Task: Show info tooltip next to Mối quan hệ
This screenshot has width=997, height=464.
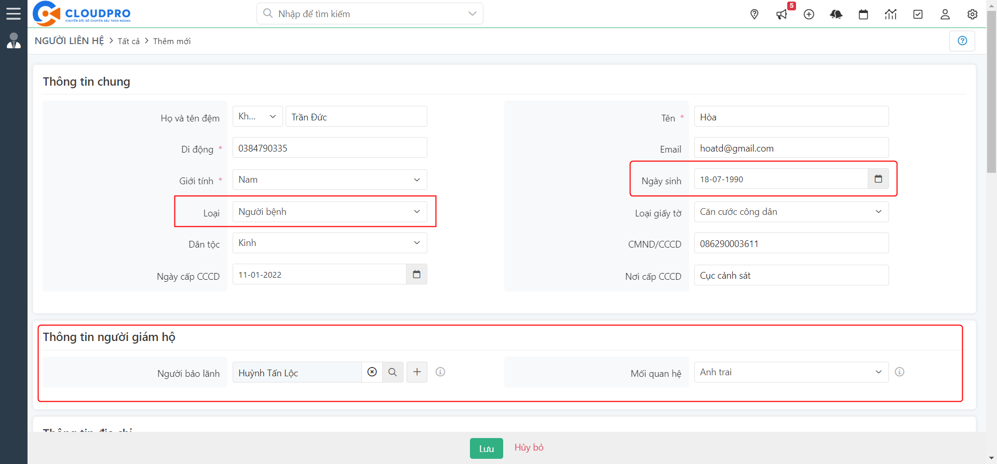Action: point(900,372)
